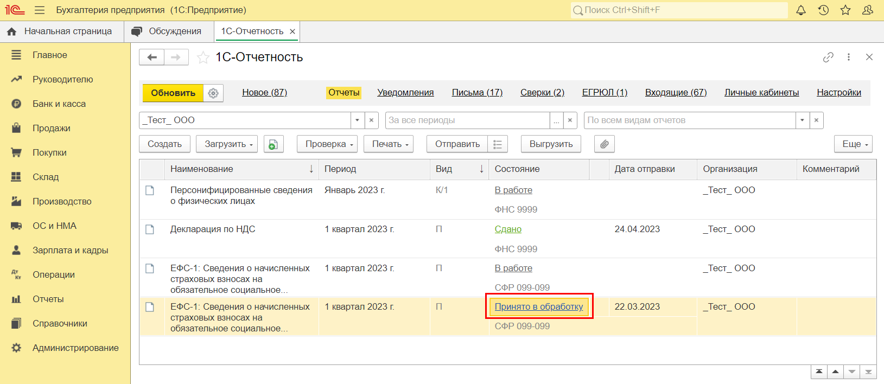Open favorites star in top bar

pos(845,10)
